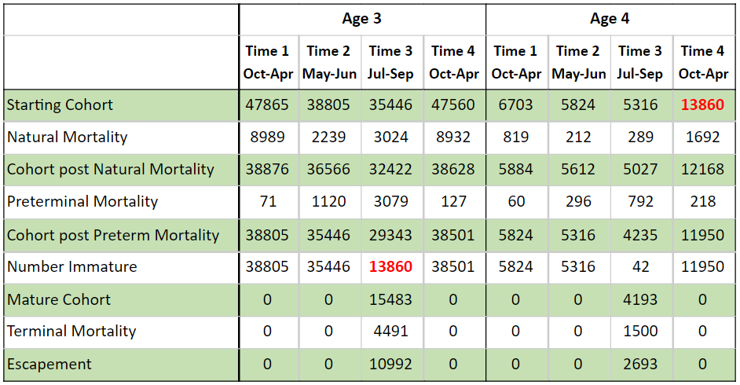Select Age 4 Time 3 Jul-Sep header
Image resolution: width=740 pixels, height=385 pixels.
tap(640, 62)
